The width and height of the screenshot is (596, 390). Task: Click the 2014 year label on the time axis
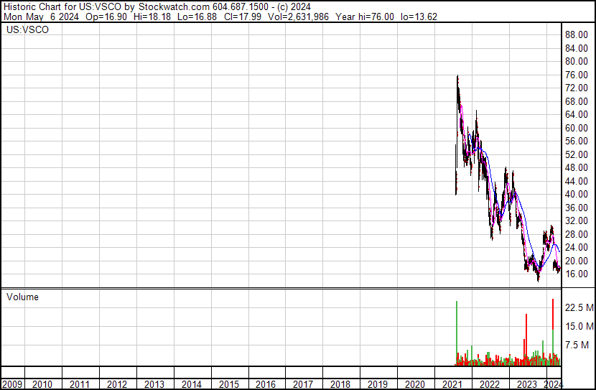click(x=191, y=384)
